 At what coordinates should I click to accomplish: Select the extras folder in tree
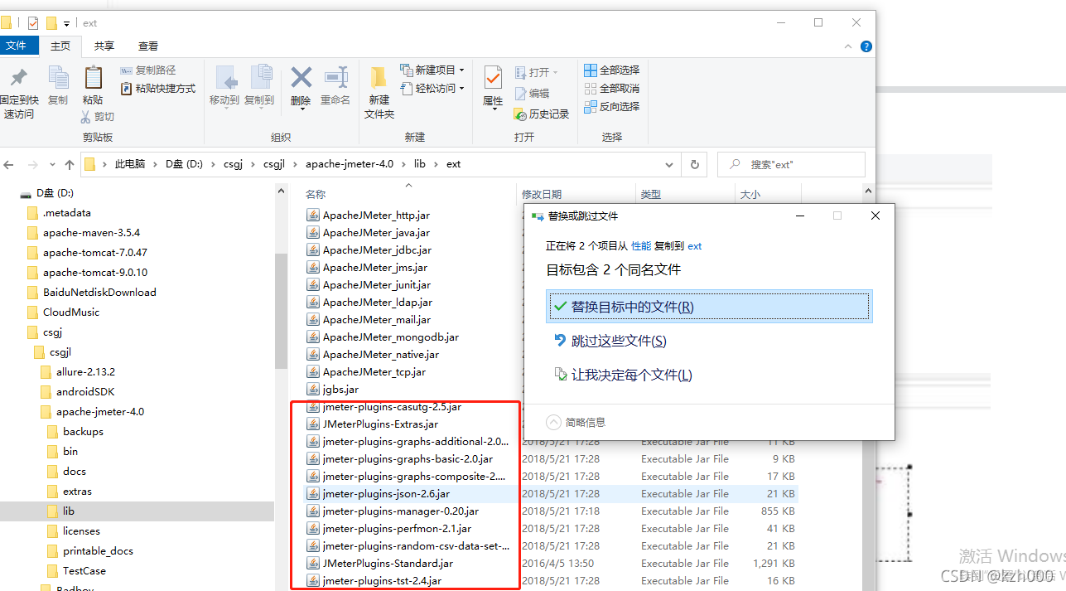click(69, 491)
